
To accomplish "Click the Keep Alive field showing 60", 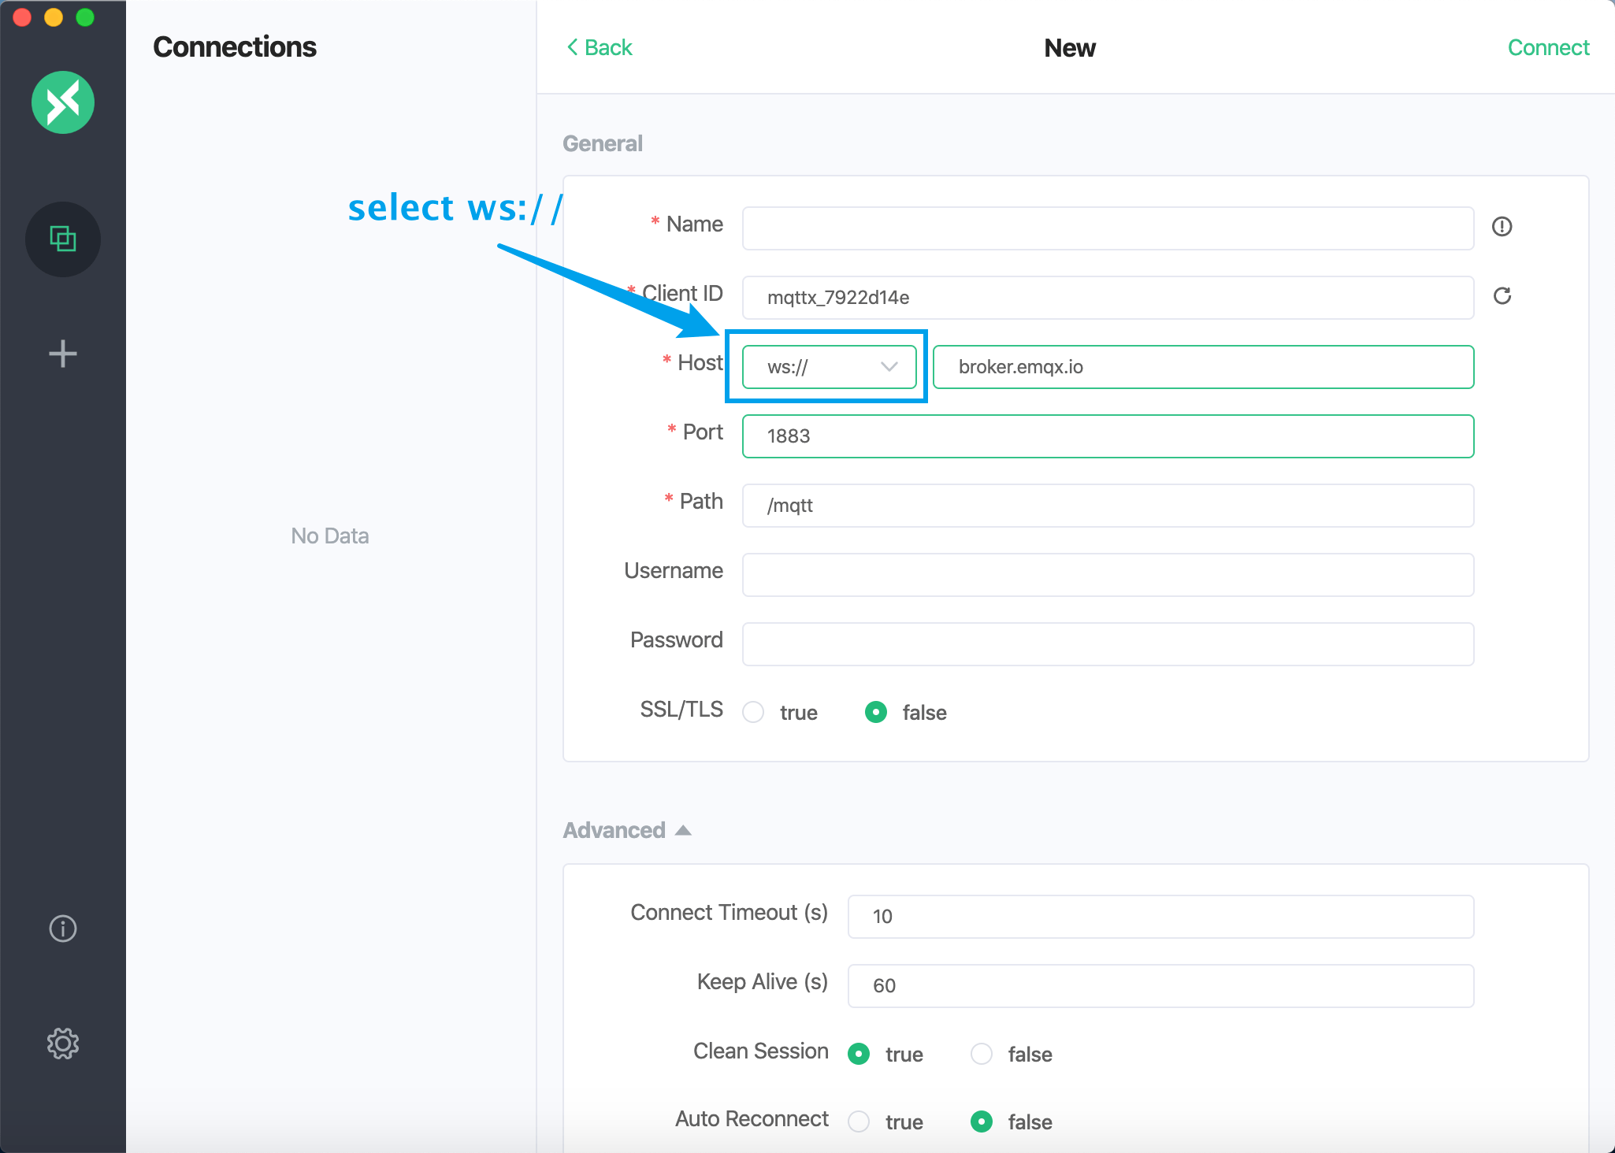I will coord(1160,985).
